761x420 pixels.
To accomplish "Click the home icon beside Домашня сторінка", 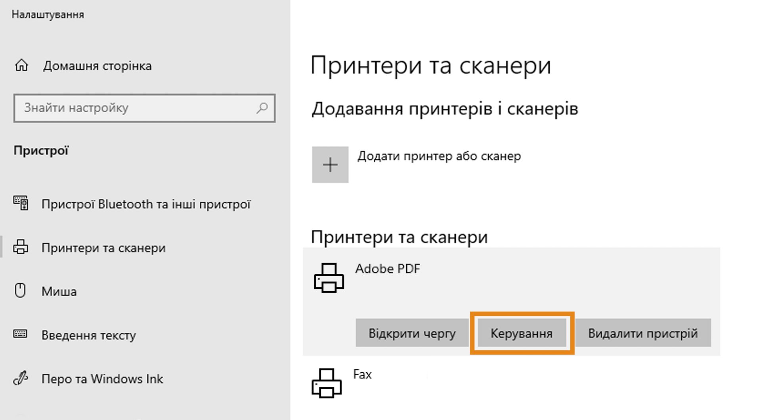I will point(22,65).
